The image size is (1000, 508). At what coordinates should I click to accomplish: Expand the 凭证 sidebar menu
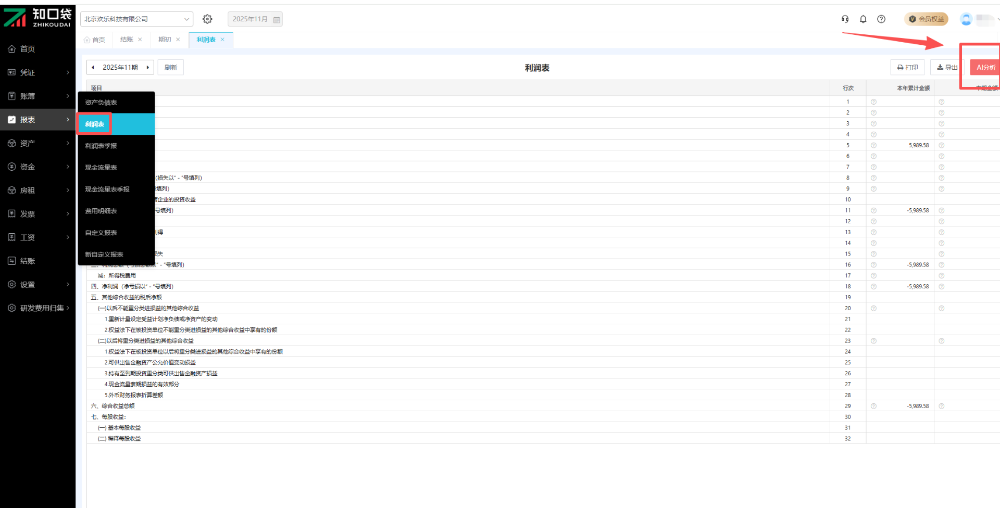(x=37, y=72)
